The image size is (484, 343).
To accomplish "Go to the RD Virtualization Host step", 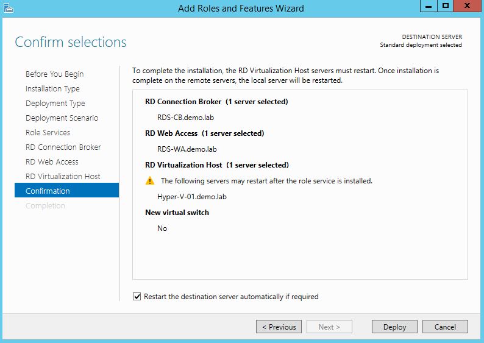I will (63, 176).
